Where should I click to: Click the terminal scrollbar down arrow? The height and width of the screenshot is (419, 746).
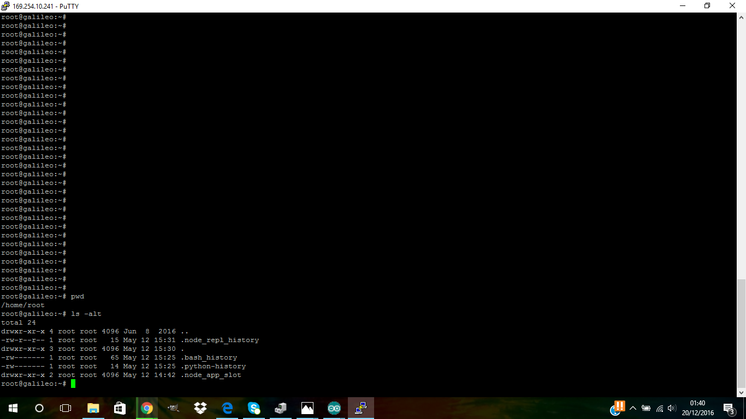coord(741,392)
